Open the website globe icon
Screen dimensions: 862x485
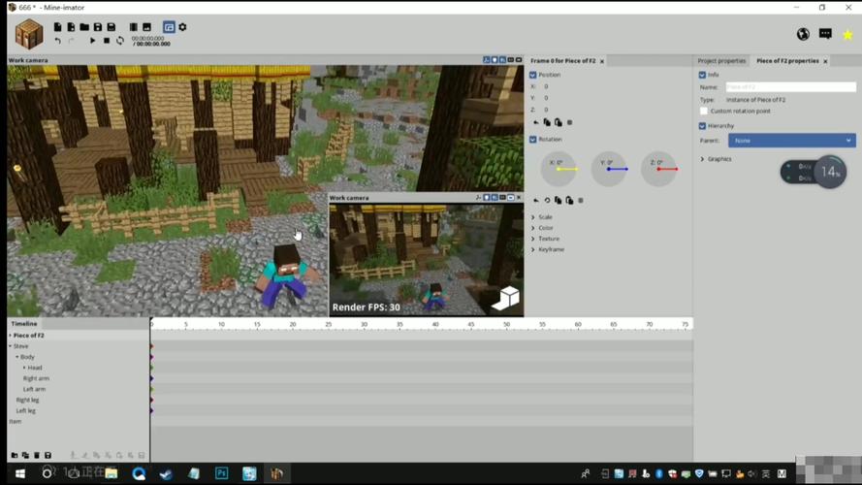[803, 34]
